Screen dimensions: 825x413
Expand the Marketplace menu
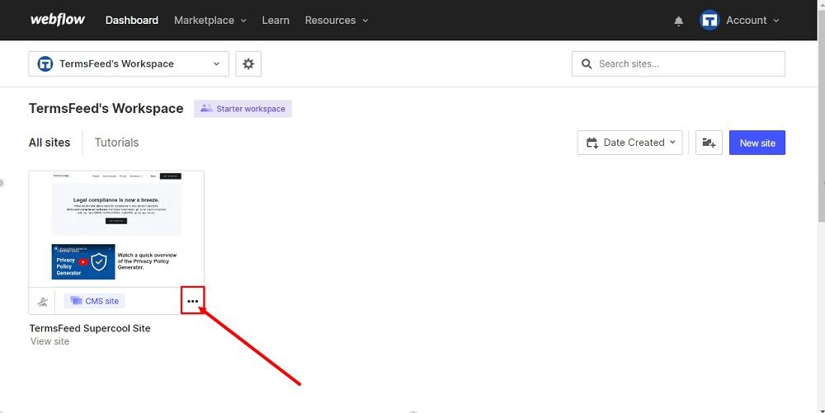pos(210,20)
